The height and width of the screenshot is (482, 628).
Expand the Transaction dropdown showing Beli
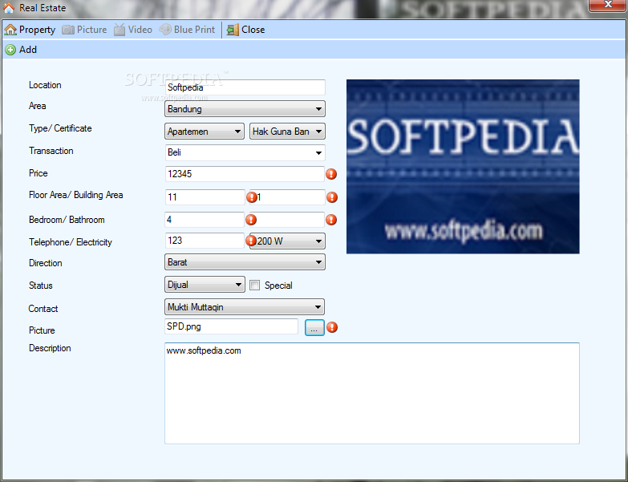coord(245,152)
